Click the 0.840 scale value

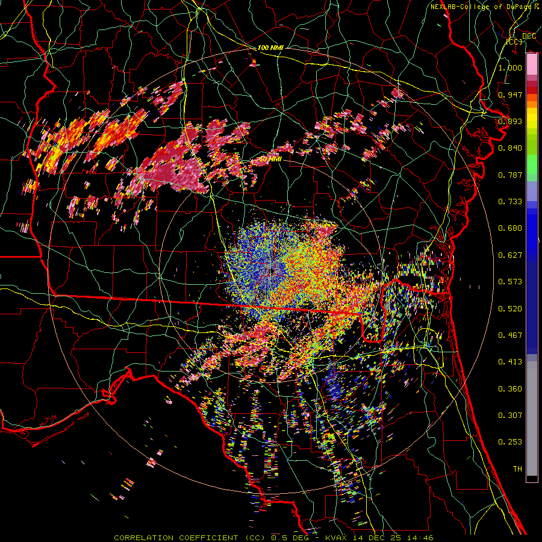pos(510,148)
